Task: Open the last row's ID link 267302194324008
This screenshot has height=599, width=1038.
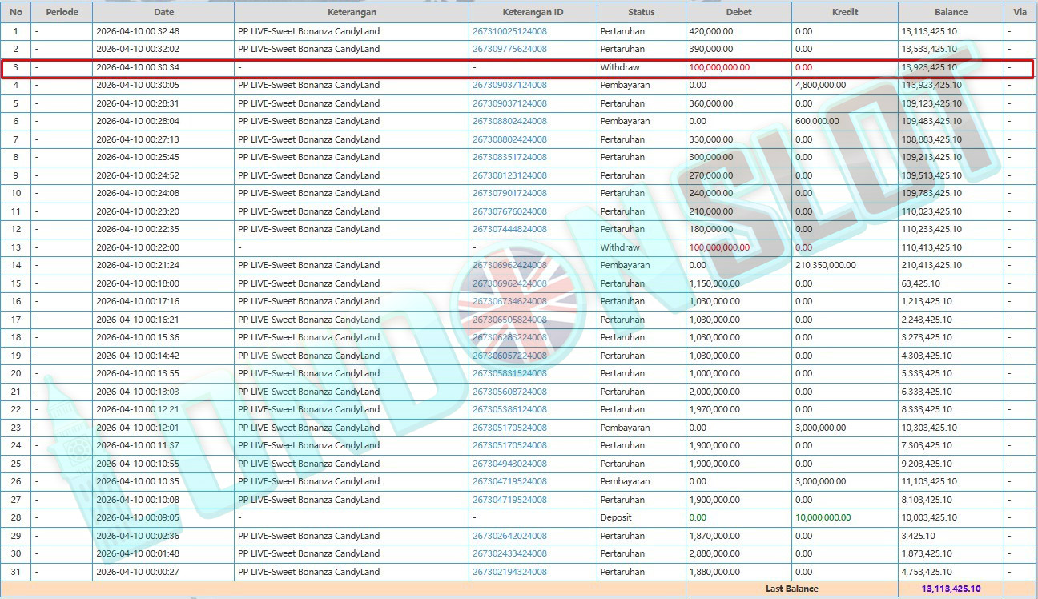Action: coord(509,572)
